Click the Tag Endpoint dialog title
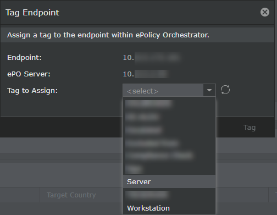This screenshot has height=215, width=277. click(32, 13)
